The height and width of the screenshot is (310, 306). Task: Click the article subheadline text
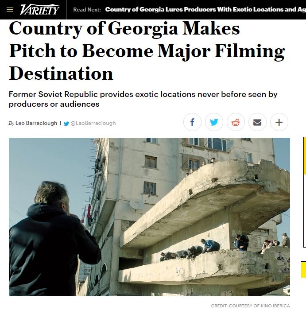[x=143, y=99]
